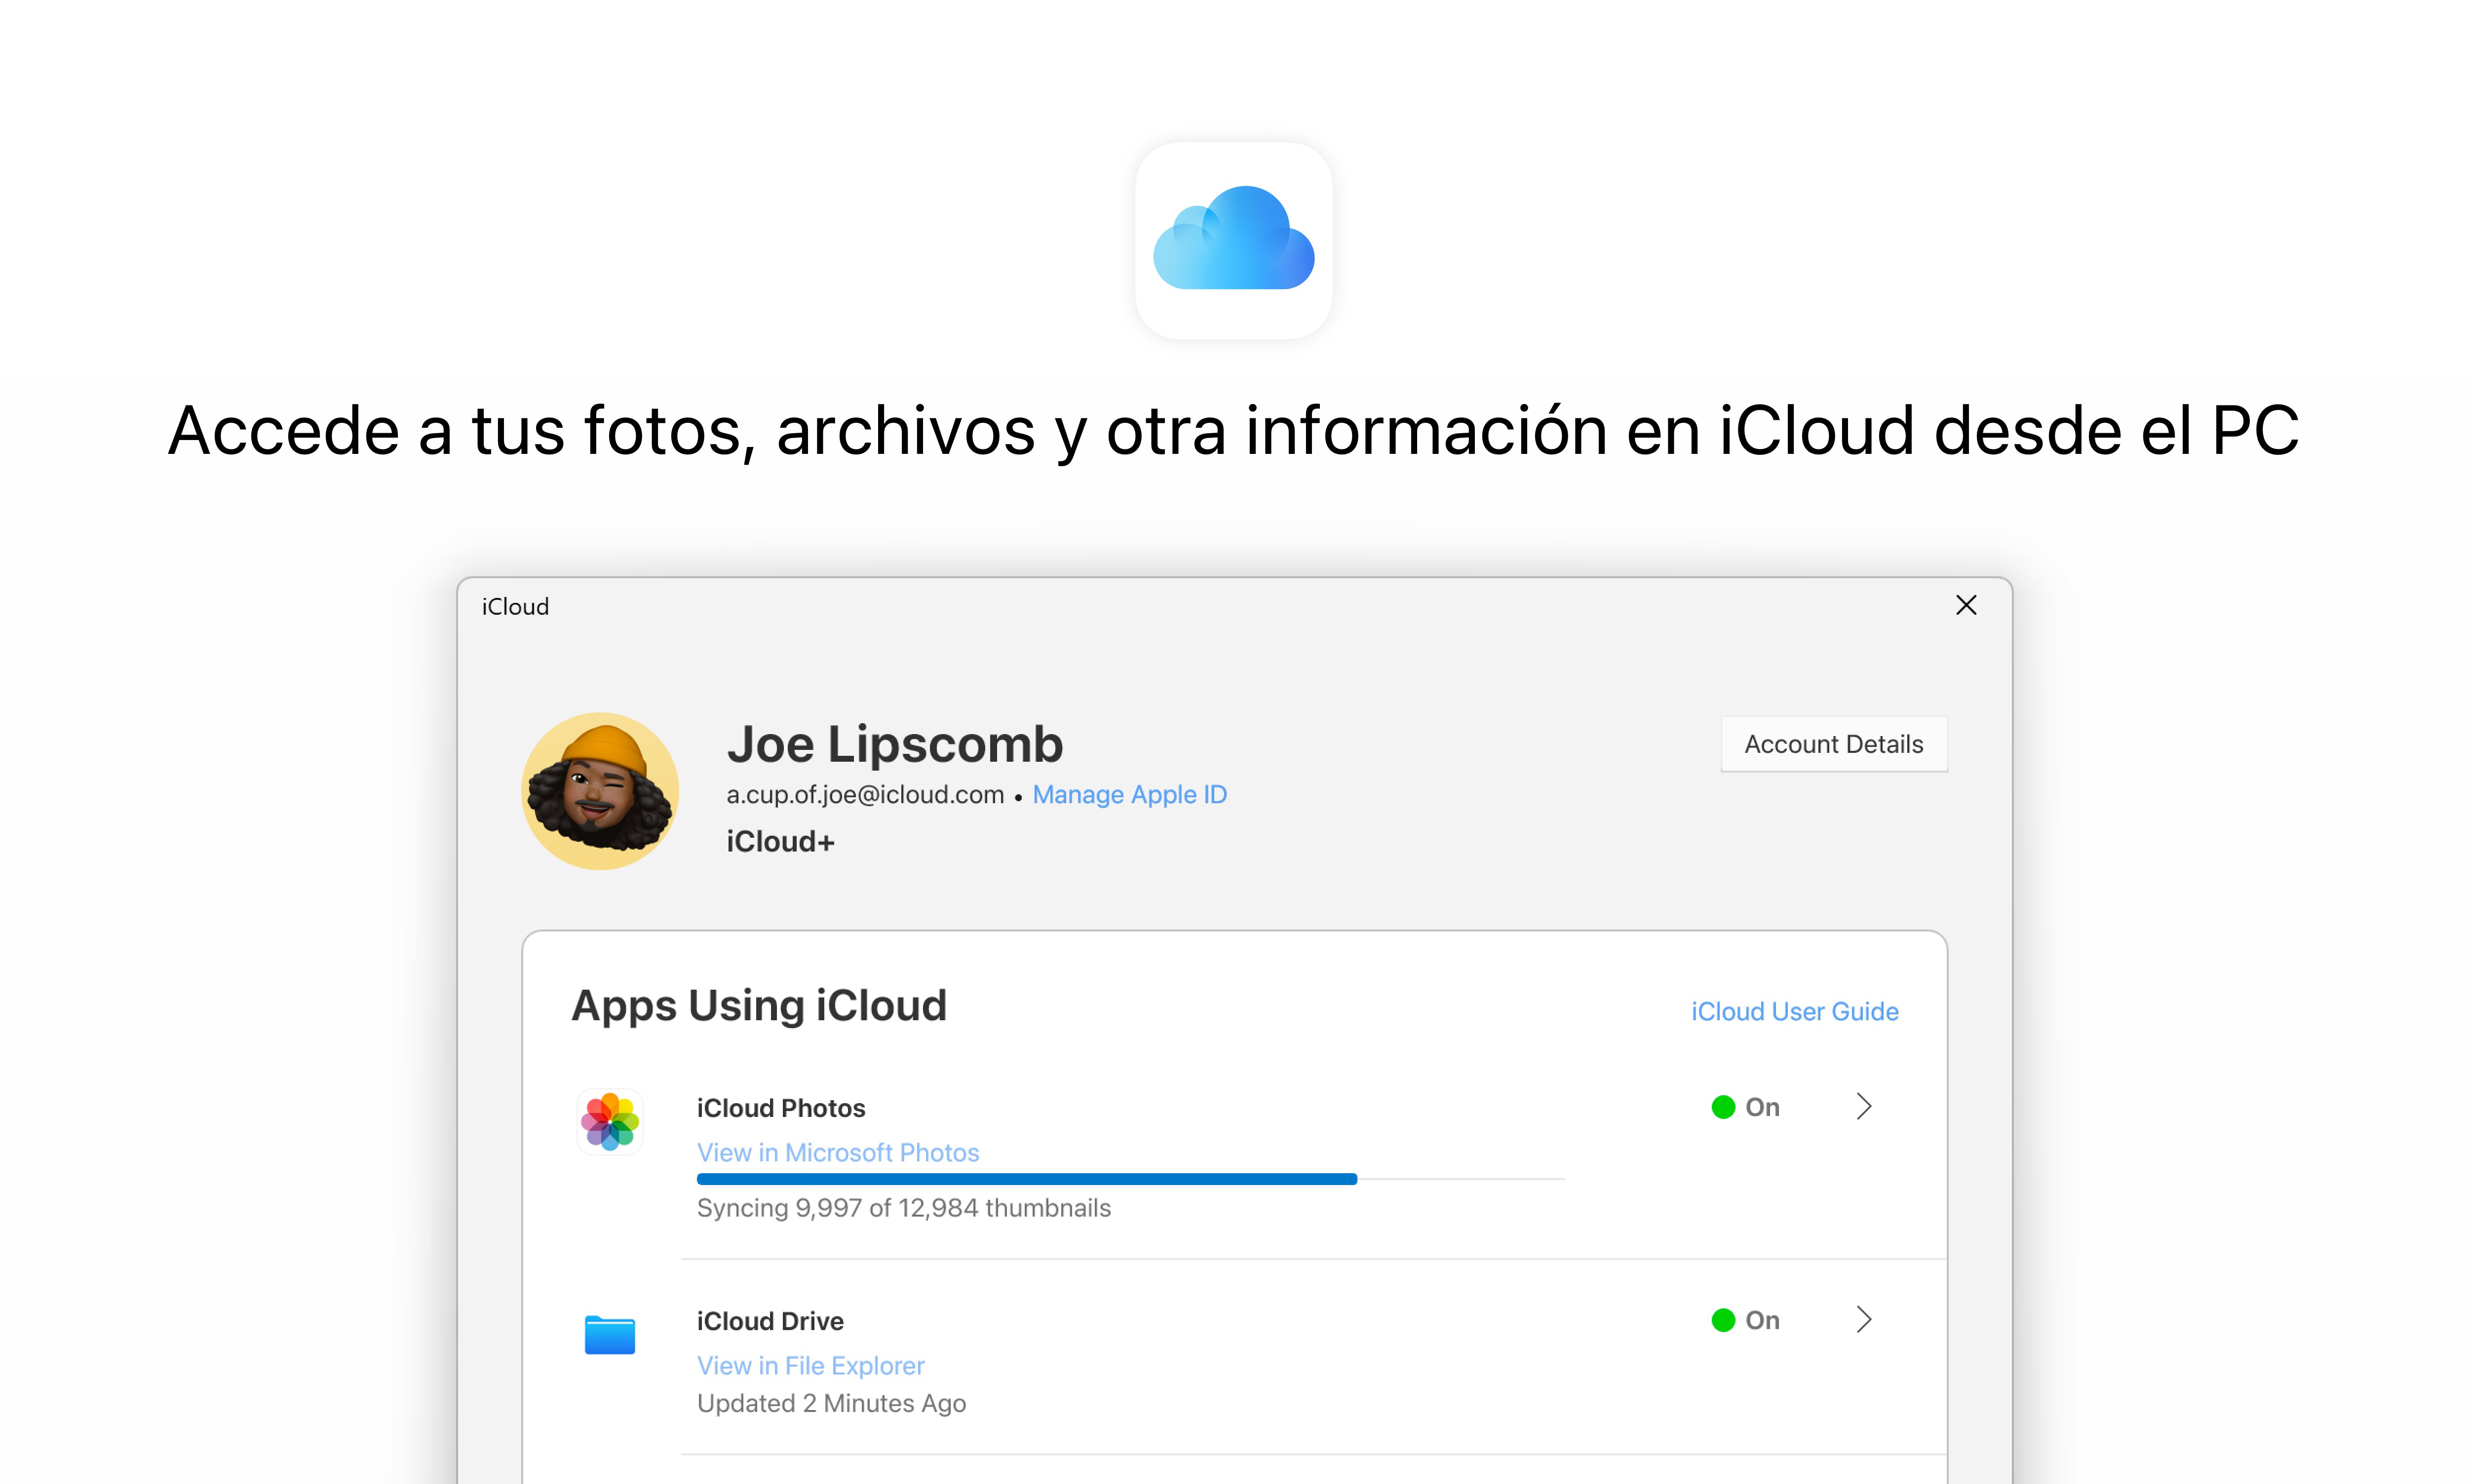This screenshot has width=2468, height=1484.
Task: Expand iCloud Photos settings chevron
Action: click(x=1863, y=1107)
